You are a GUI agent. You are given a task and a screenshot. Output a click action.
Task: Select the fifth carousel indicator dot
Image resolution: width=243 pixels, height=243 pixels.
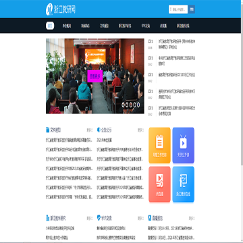138,105
